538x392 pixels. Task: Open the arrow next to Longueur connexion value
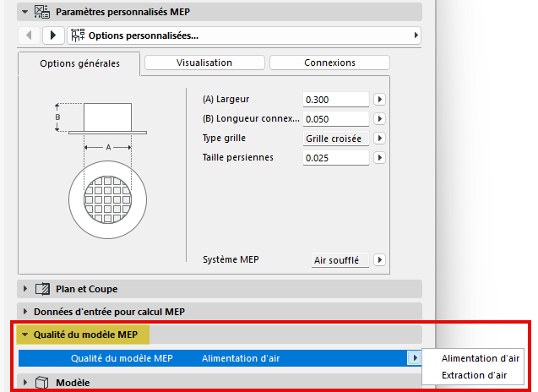coord(379,119)
